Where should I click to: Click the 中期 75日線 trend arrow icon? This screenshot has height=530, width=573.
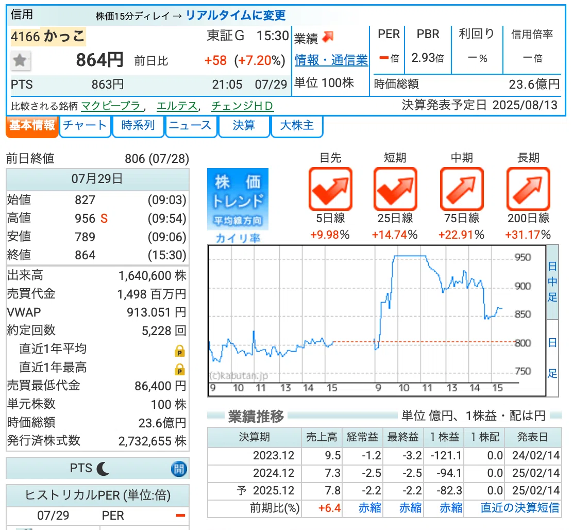[462, 189]
